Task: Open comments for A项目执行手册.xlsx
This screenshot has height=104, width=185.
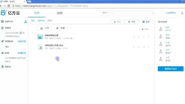Action: click(139, 47)
